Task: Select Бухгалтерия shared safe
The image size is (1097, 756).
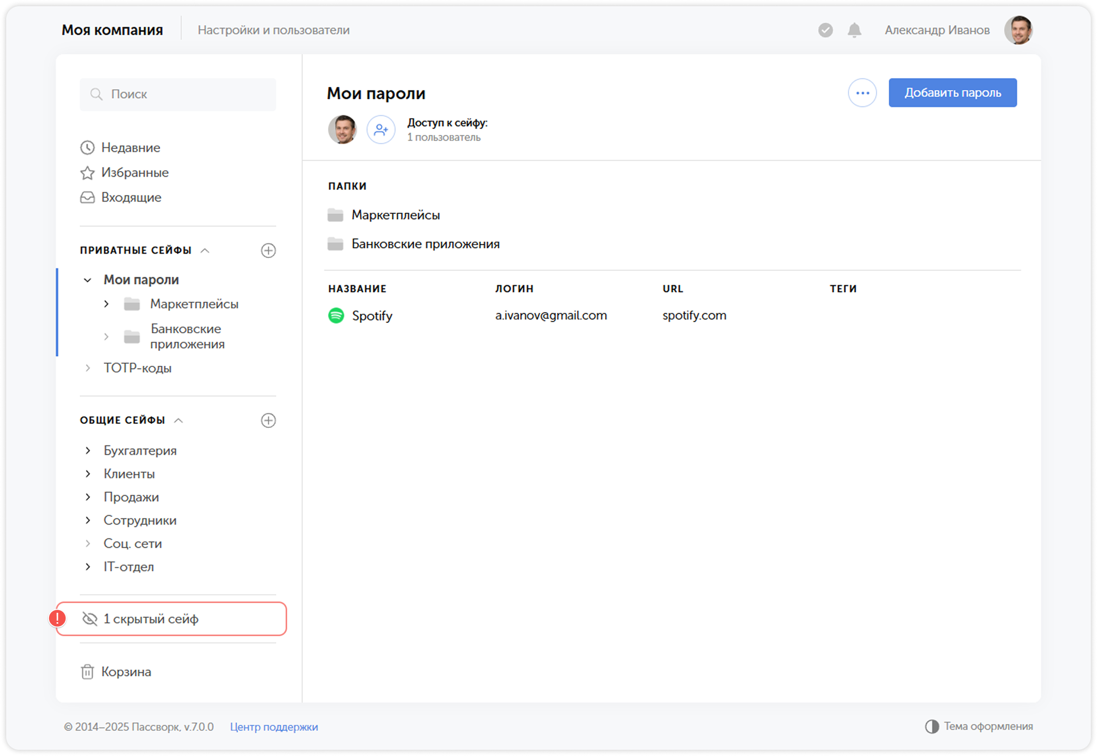Action: (140, 451)
